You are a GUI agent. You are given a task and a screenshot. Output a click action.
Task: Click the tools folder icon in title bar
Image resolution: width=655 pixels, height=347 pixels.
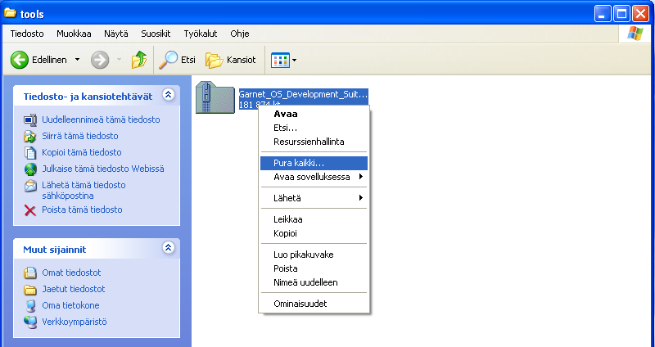[10, 13]
